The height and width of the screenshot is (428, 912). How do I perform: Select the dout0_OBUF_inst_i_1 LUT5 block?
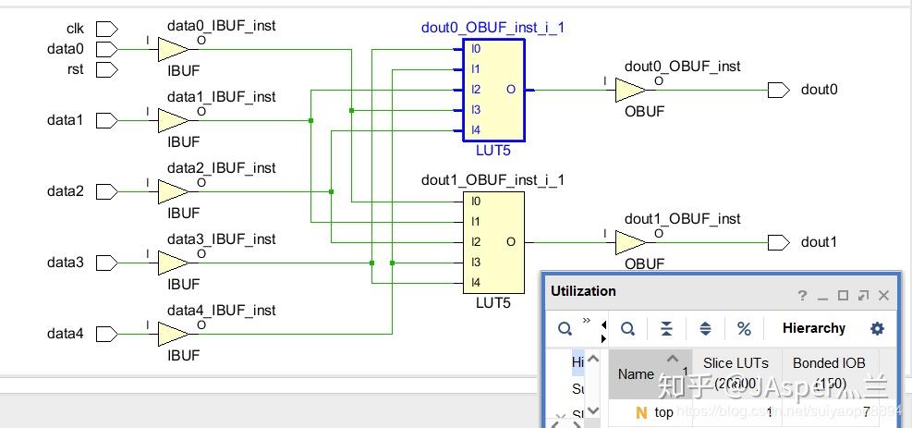click(493, 91)
